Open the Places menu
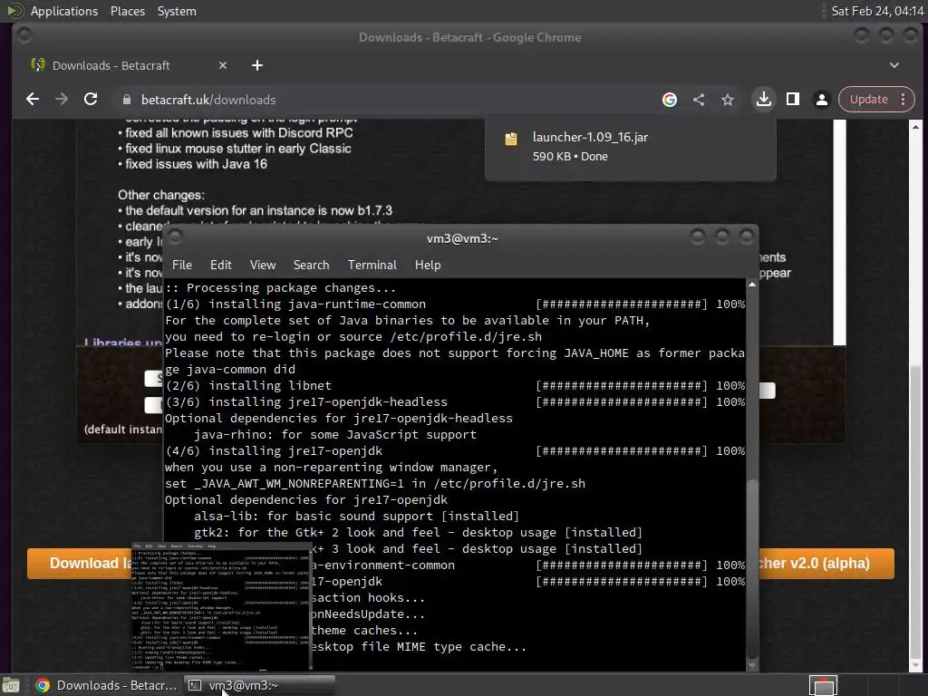928x696 pixels. 127,11
